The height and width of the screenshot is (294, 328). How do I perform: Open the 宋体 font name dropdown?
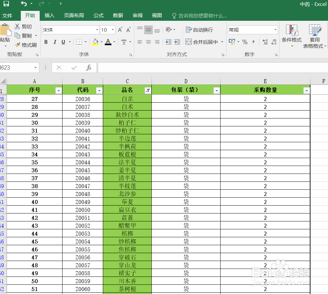97,30
